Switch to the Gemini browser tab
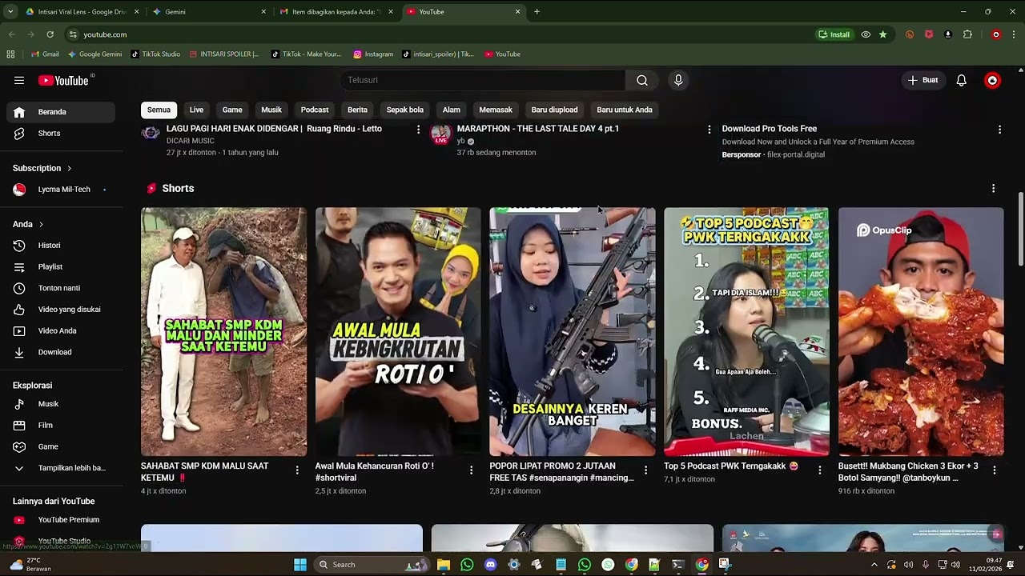The image size is (1025, 576). [208, 12]
